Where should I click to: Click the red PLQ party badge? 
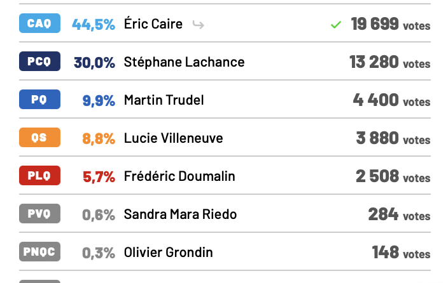(x=39, y=175)
